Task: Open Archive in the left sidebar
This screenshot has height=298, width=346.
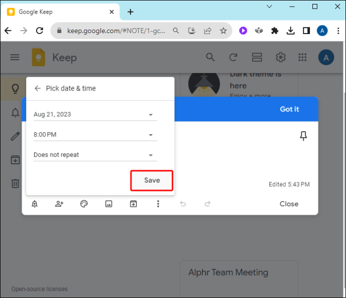Action: pos(15,160)
